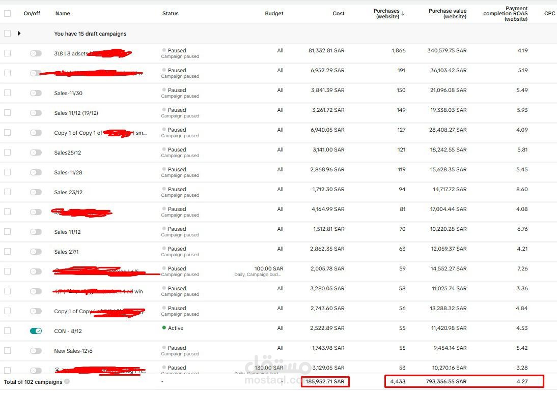The image size is (557, 394).
Task: Click Payment completion ROAS column header
Action: pos(505,14)
